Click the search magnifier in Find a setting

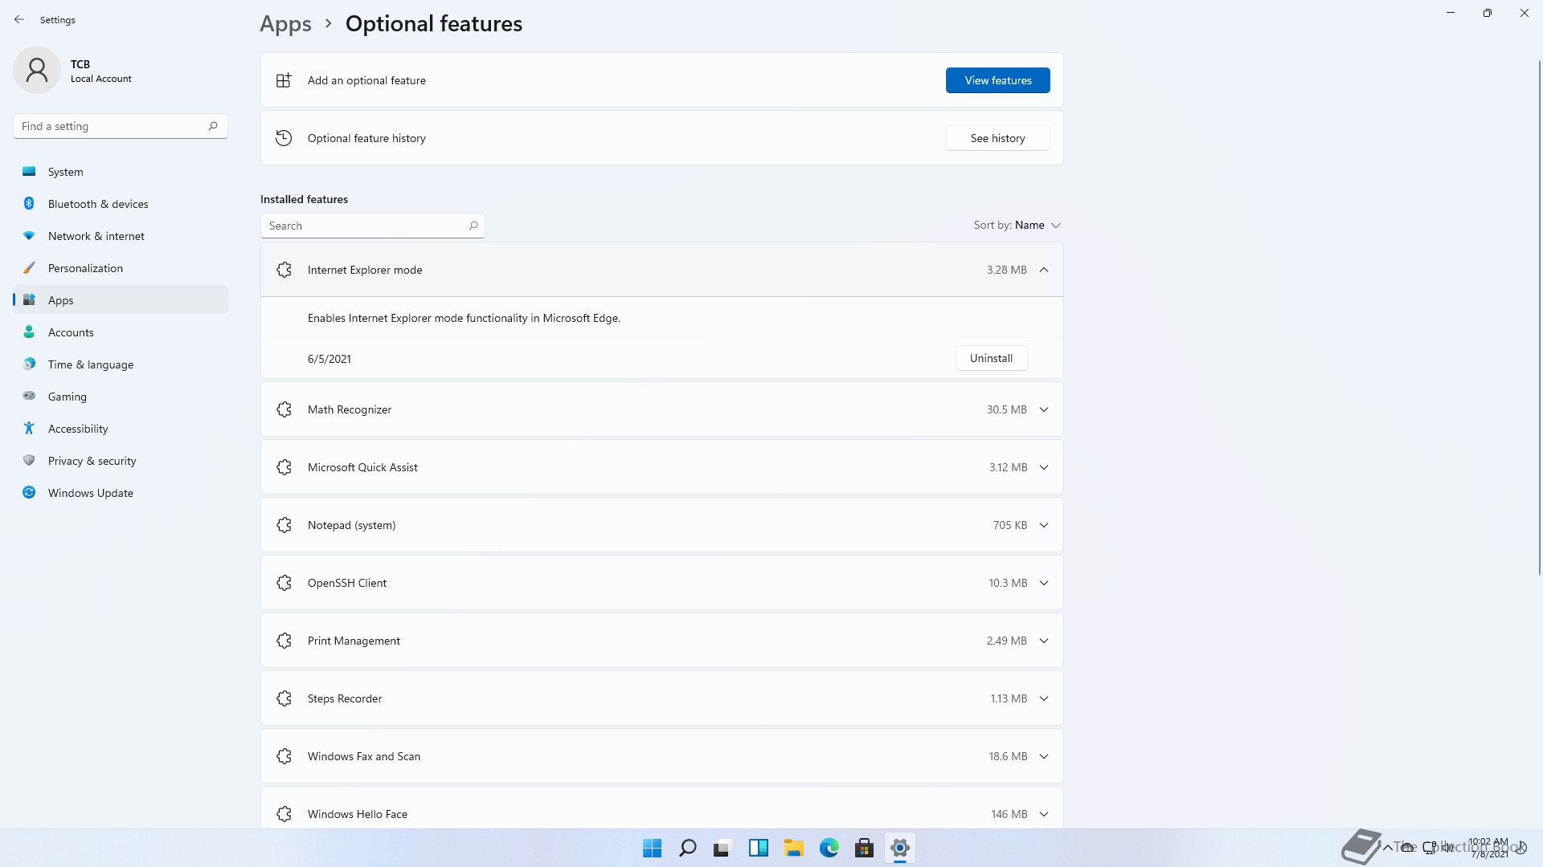click(x=213, y=126)
